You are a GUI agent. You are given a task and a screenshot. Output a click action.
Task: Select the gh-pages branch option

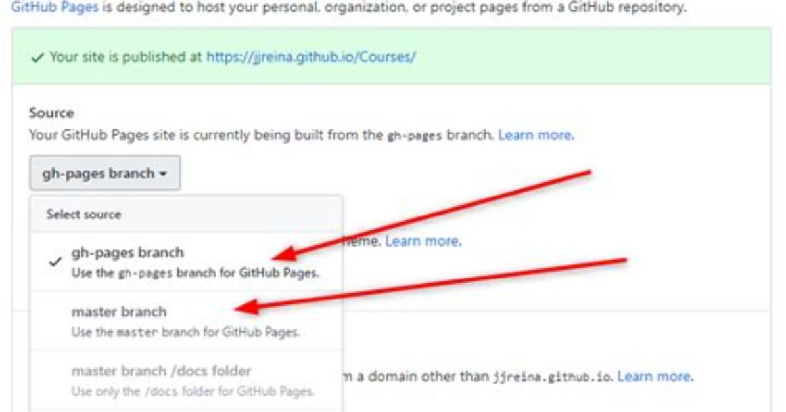187,262
